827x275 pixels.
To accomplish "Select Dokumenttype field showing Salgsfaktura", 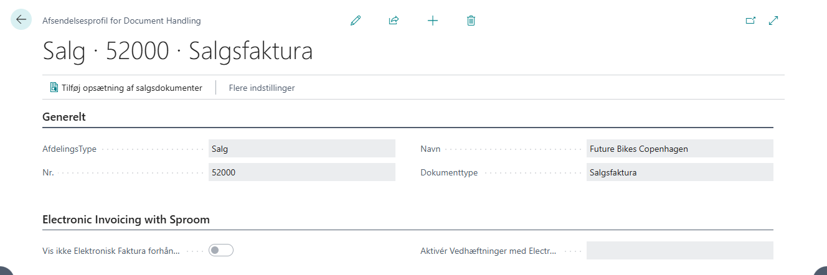I will pos(680,172).
